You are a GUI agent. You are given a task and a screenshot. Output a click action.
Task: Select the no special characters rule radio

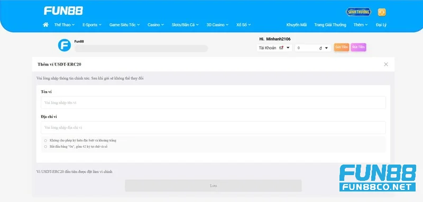(45, 140)
